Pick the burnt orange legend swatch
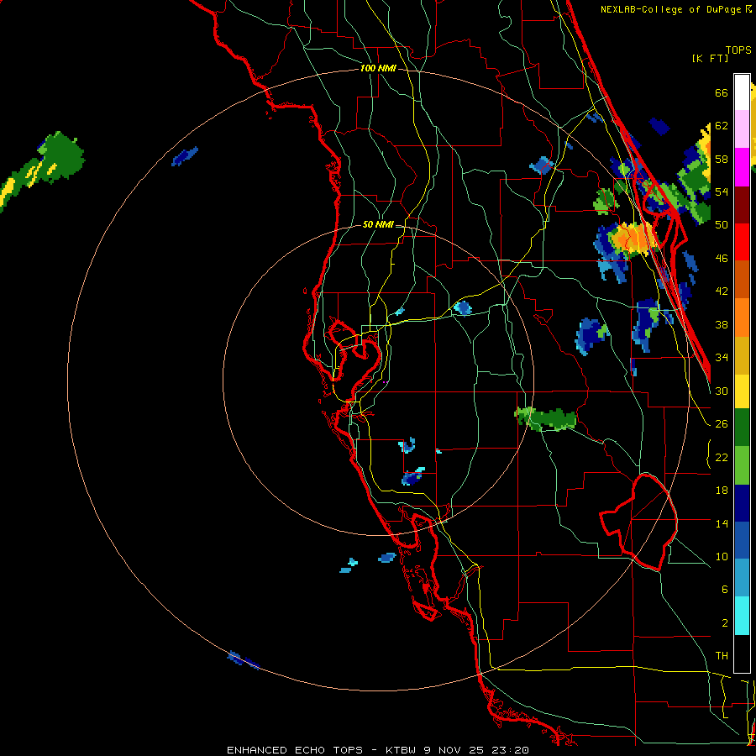This screenshot has width=756, height=756. coord(742,280)
